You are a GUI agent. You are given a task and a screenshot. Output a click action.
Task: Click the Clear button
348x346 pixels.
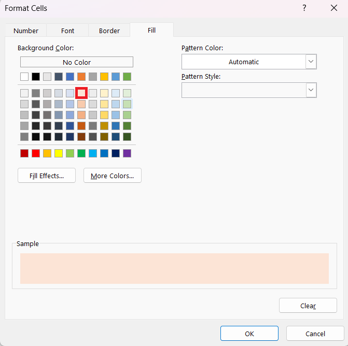[x=308, y=306]
